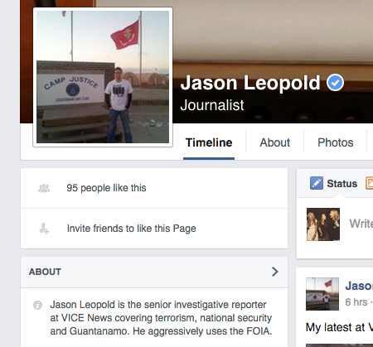Click the Write something input field
This screenshot has width=373, height=347.
361,224
